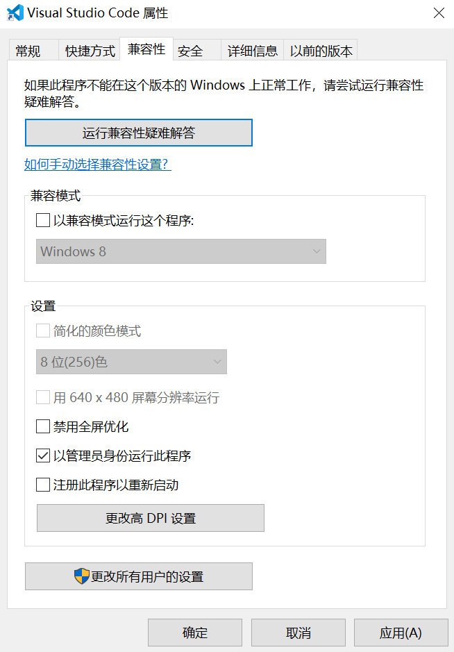454x652 pixels.
Task: Apply changes with 应用(A)
Action: 401,633
